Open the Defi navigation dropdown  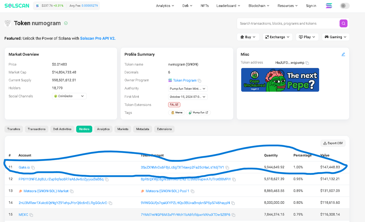(187, 6)
